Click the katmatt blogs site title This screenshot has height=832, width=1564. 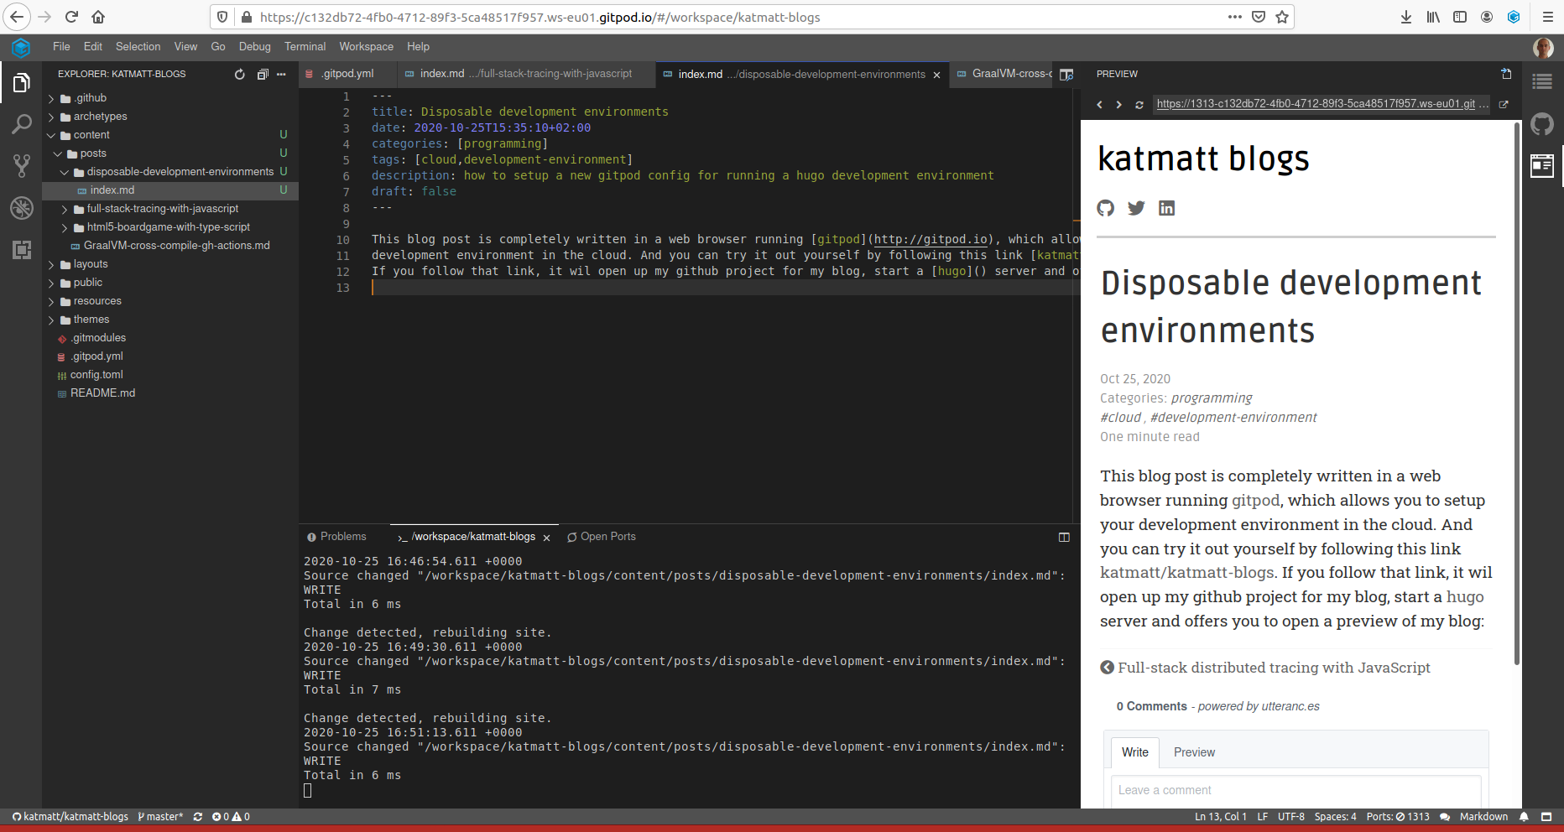point(1203,159)
